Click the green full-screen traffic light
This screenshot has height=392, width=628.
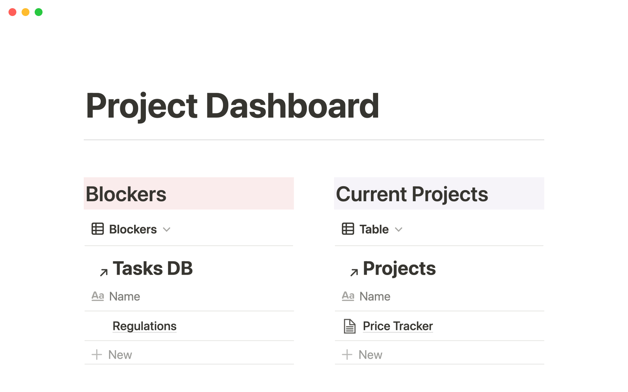(38, 12)
